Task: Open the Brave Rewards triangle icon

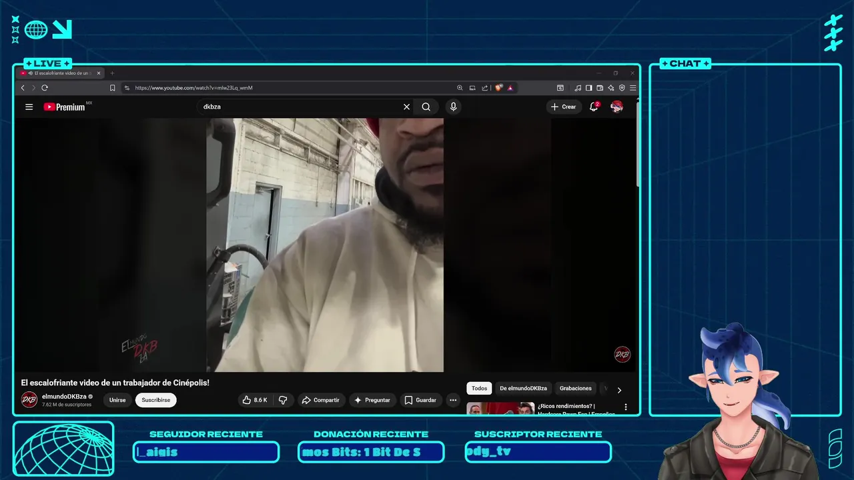Action: (x=510, y=88)
